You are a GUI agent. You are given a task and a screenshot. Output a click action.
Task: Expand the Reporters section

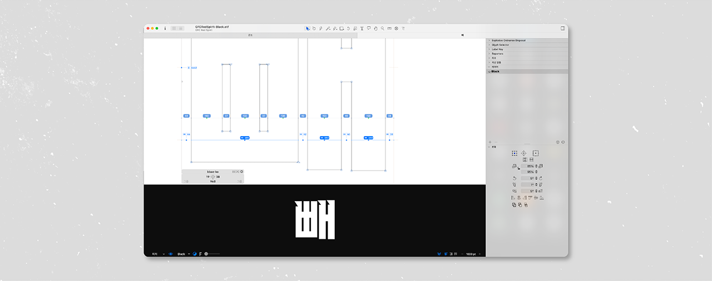coord(488,54)
